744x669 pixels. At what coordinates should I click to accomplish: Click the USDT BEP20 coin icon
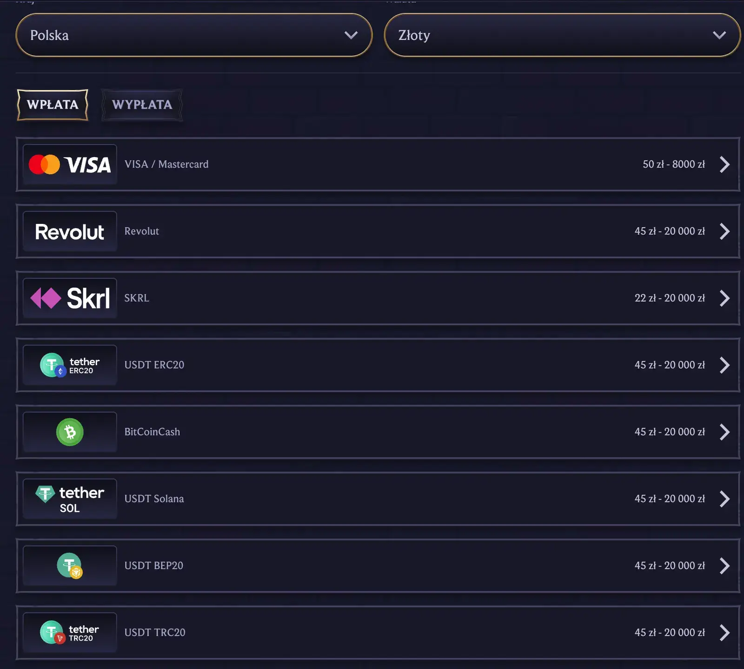70,565
